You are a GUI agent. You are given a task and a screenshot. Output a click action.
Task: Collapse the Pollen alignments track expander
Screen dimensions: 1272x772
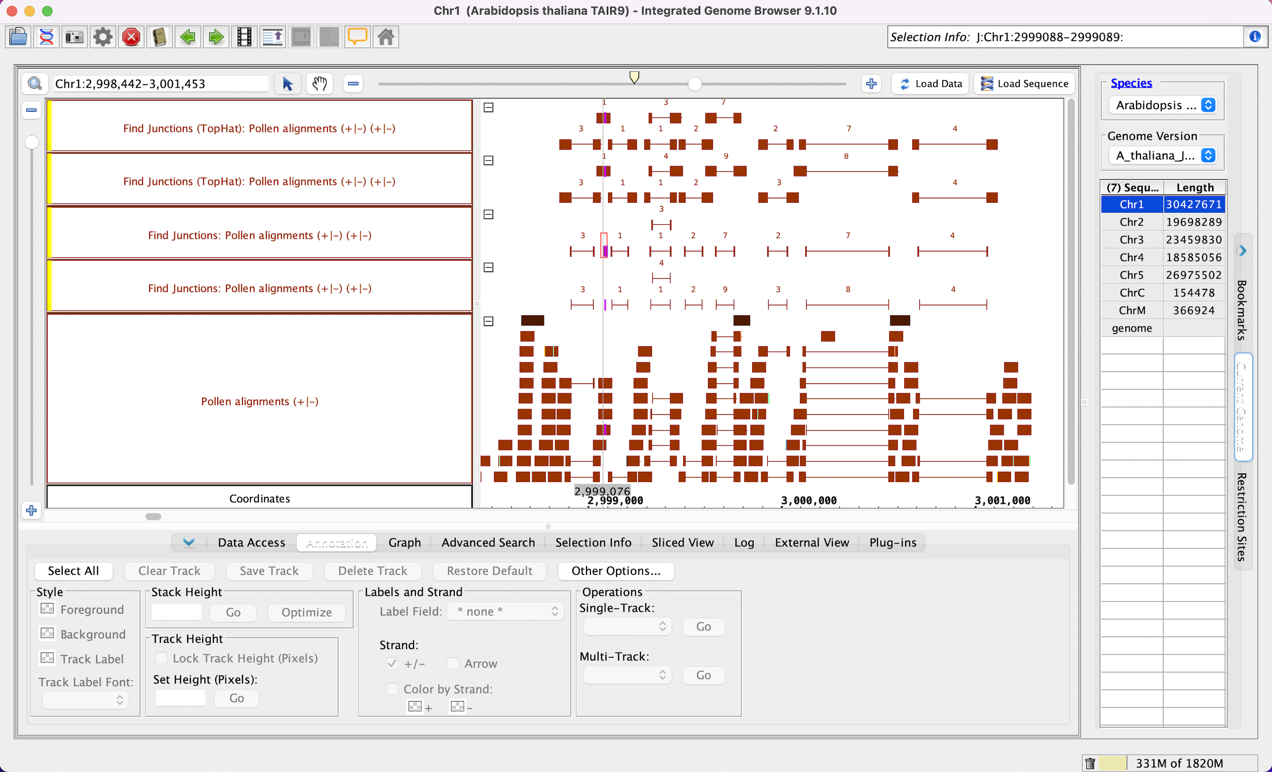488,321
